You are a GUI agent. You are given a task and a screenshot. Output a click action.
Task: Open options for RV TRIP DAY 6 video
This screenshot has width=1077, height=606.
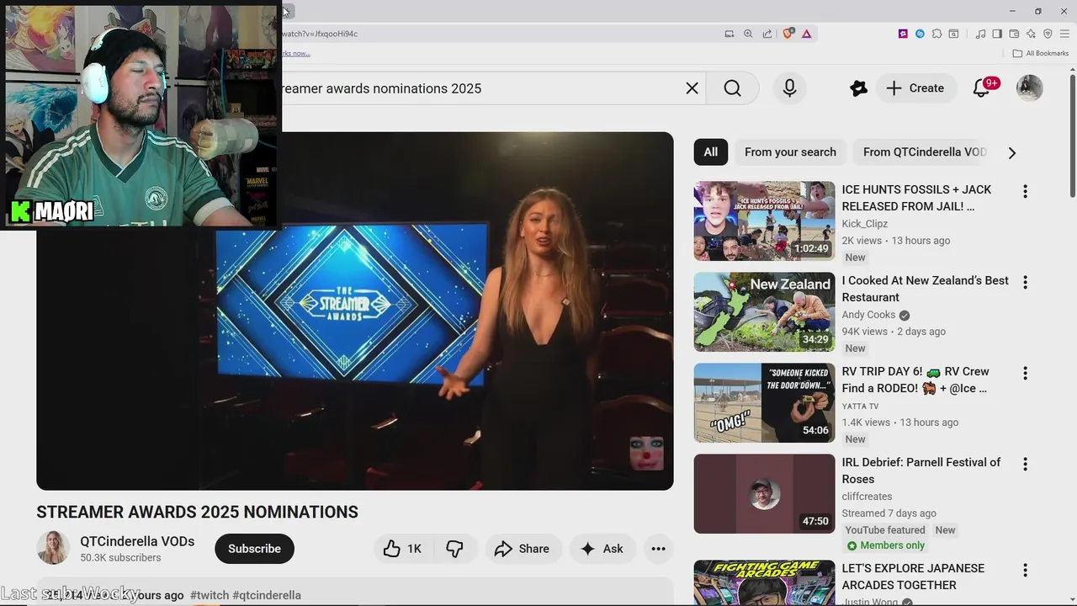click(1025, 374)
